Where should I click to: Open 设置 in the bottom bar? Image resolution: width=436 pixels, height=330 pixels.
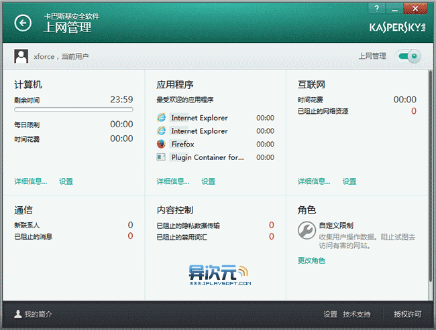coord(330,314)
